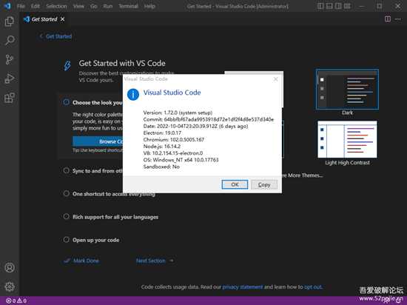Open the Run and Debug view

point(10,78)
